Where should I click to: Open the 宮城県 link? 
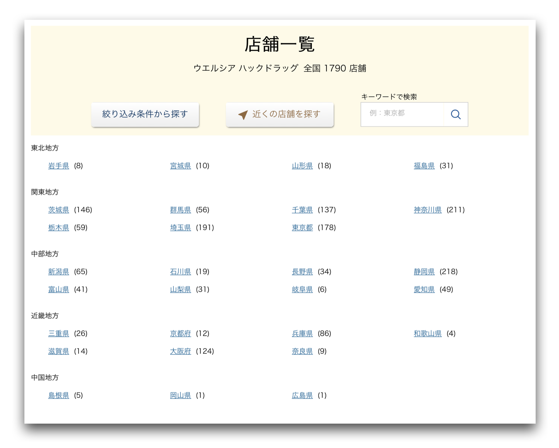[180, 166]
